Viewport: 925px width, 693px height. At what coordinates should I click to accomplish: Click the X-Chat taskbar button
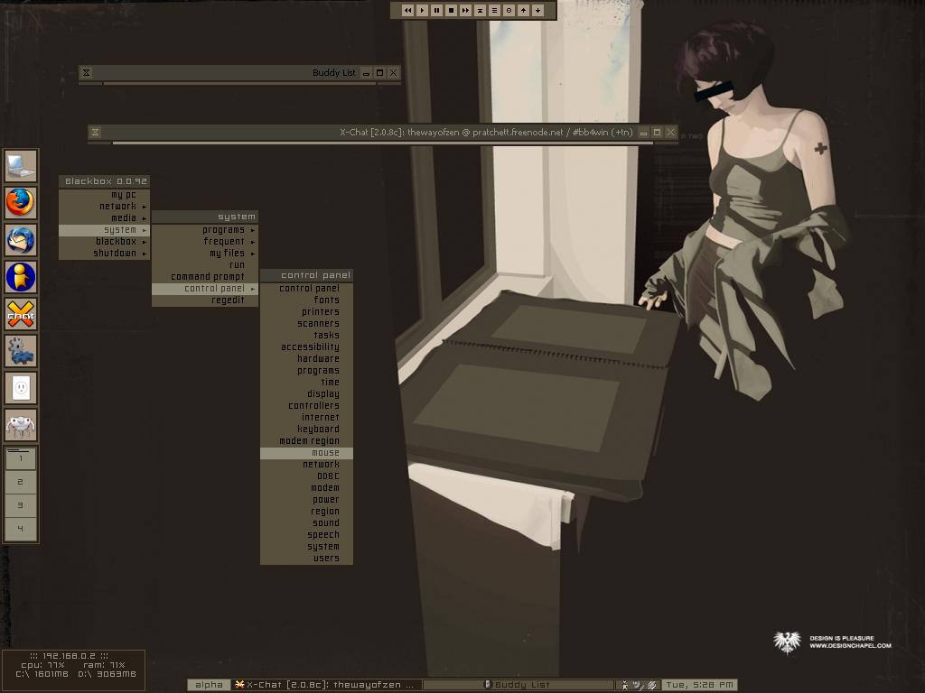click(x=325, y=685)
